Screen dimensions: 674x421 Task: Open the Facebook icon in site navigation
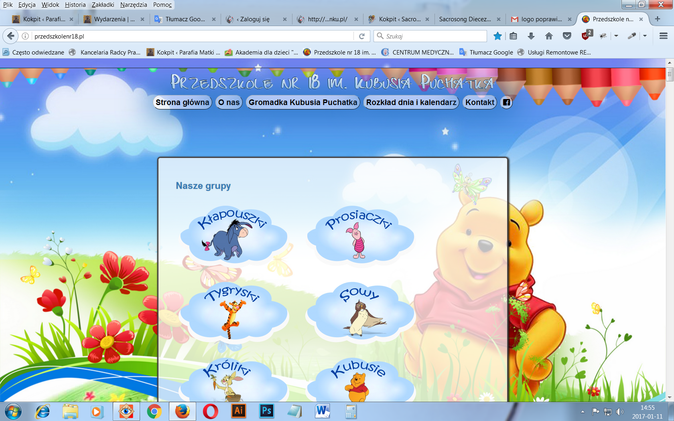507,102
